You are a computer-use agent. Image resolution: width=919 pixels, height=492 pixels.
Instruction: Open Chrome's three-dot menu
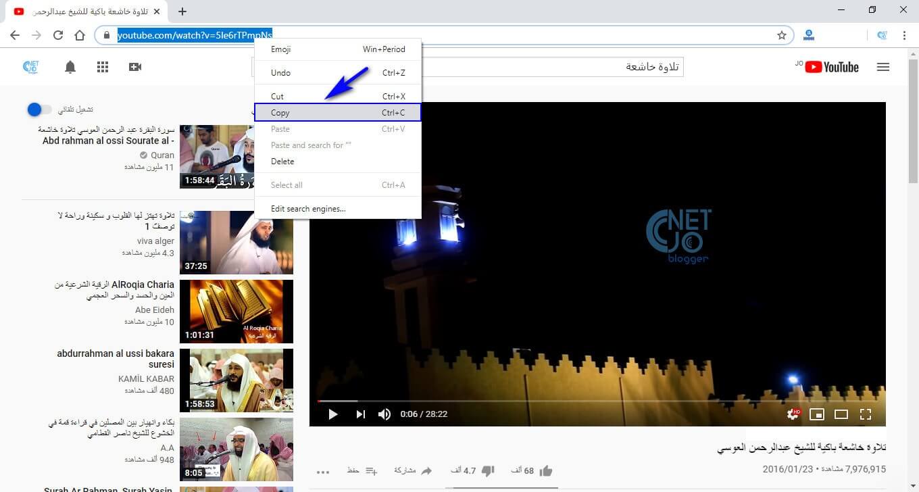[904, 35]
